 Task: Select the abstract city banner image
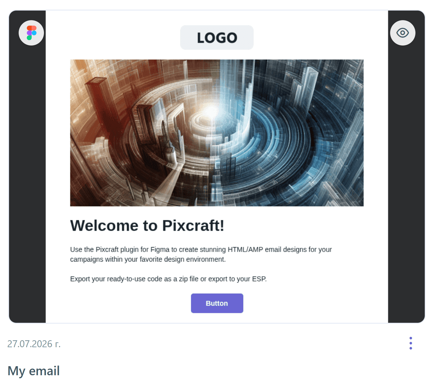(217, 133)
